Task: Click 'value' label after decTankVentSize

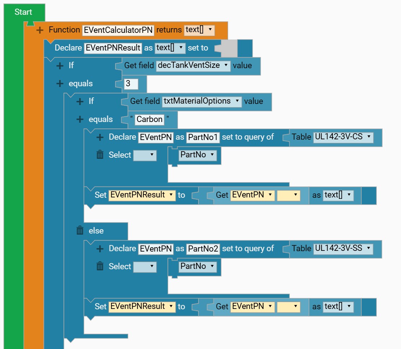Action: tap(242, 66)
